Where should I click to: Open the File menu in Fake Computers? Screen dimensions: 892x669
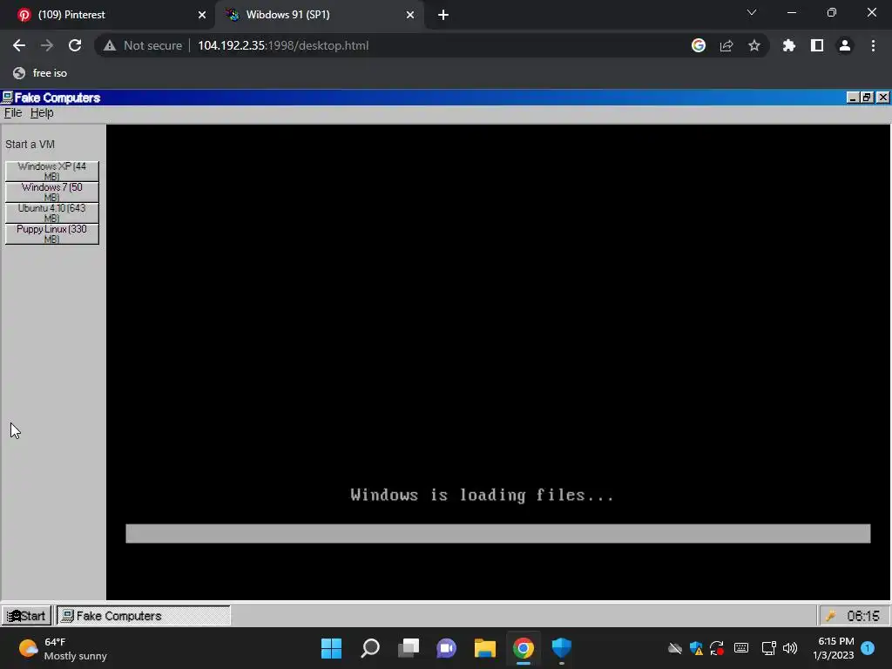click(x=13, y=112)
